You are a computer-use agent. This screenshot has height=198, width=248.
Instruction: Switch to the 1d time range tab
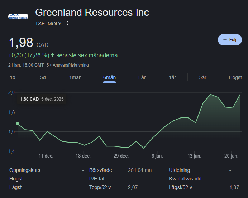pos(13,77)
